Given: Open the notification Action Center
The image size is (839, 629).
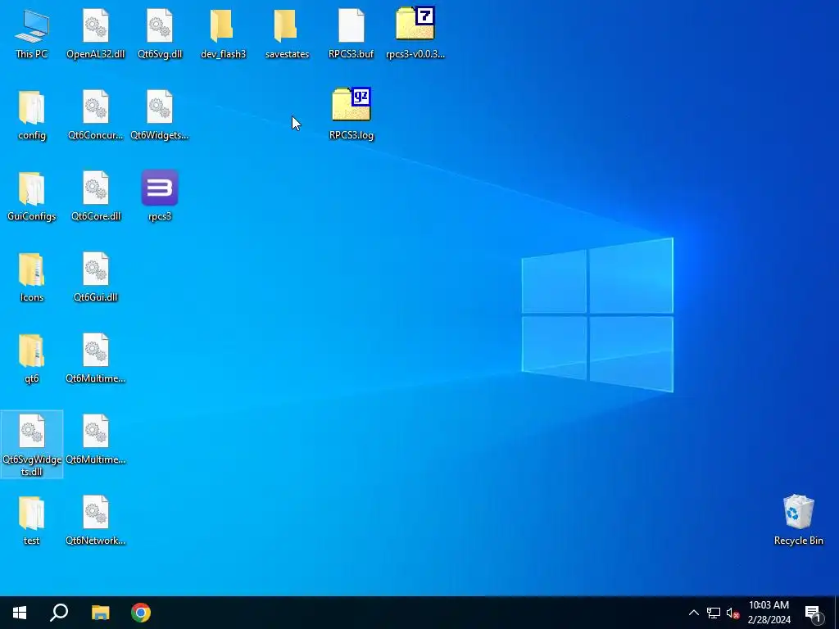Looking at the screenshot, I should (814, 613).
